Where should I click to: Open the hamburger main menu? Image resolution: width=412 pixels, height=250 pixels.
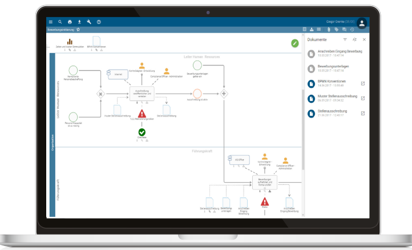51,21
